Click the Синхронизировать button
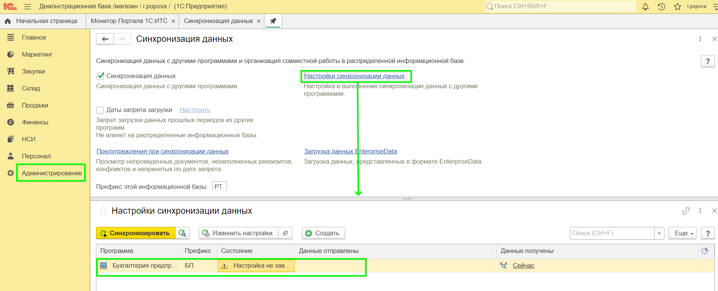The image size is (718, 291). click(x=136, y=233)
